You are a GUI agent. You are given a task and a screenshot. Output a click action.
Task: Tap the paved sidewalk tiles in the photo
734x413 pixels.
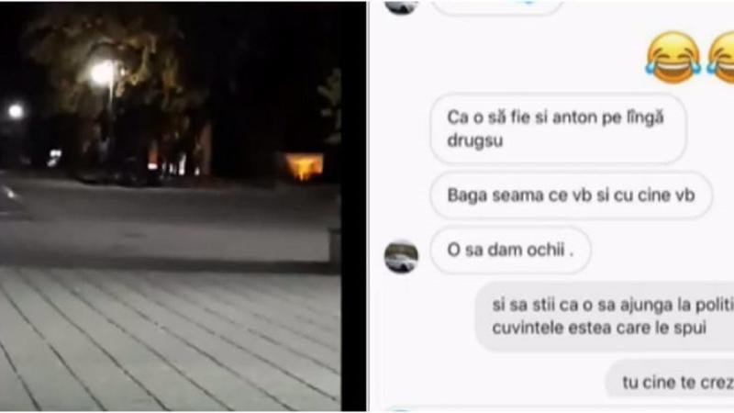click(x=171, y=340)
